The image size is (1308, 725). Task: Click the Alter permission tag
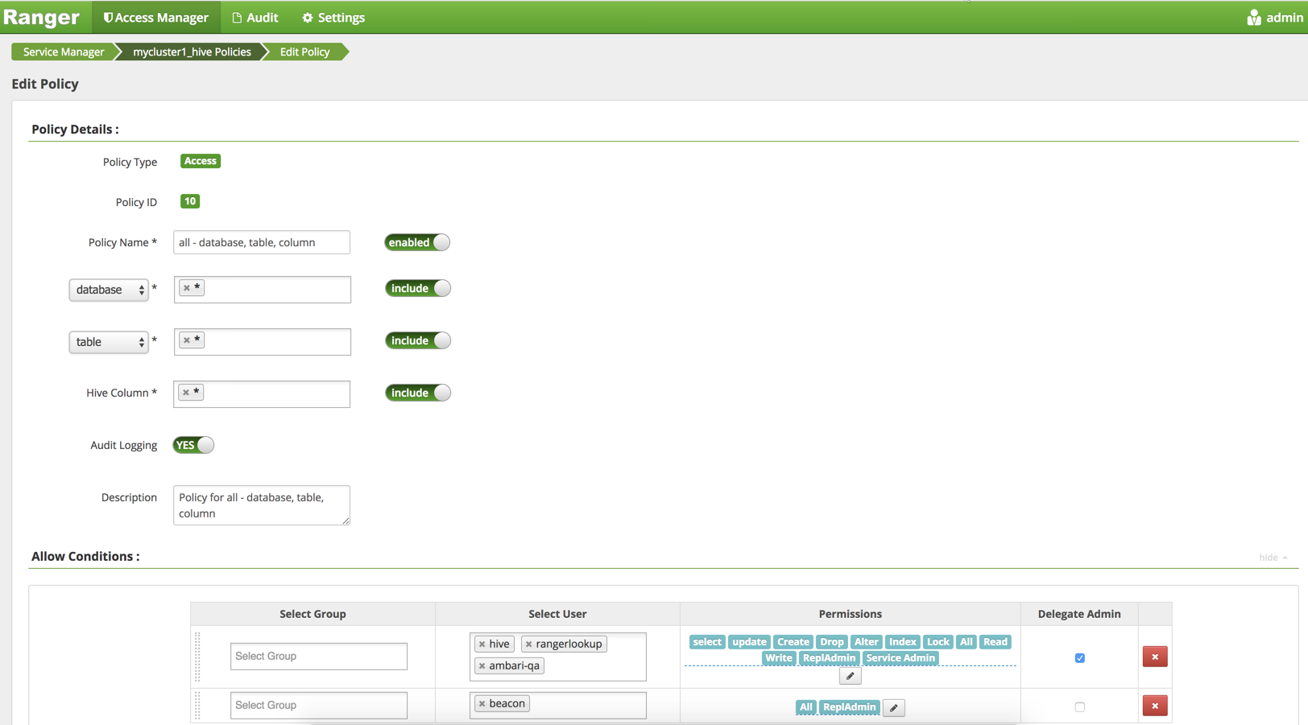click(x=866, y=641)
